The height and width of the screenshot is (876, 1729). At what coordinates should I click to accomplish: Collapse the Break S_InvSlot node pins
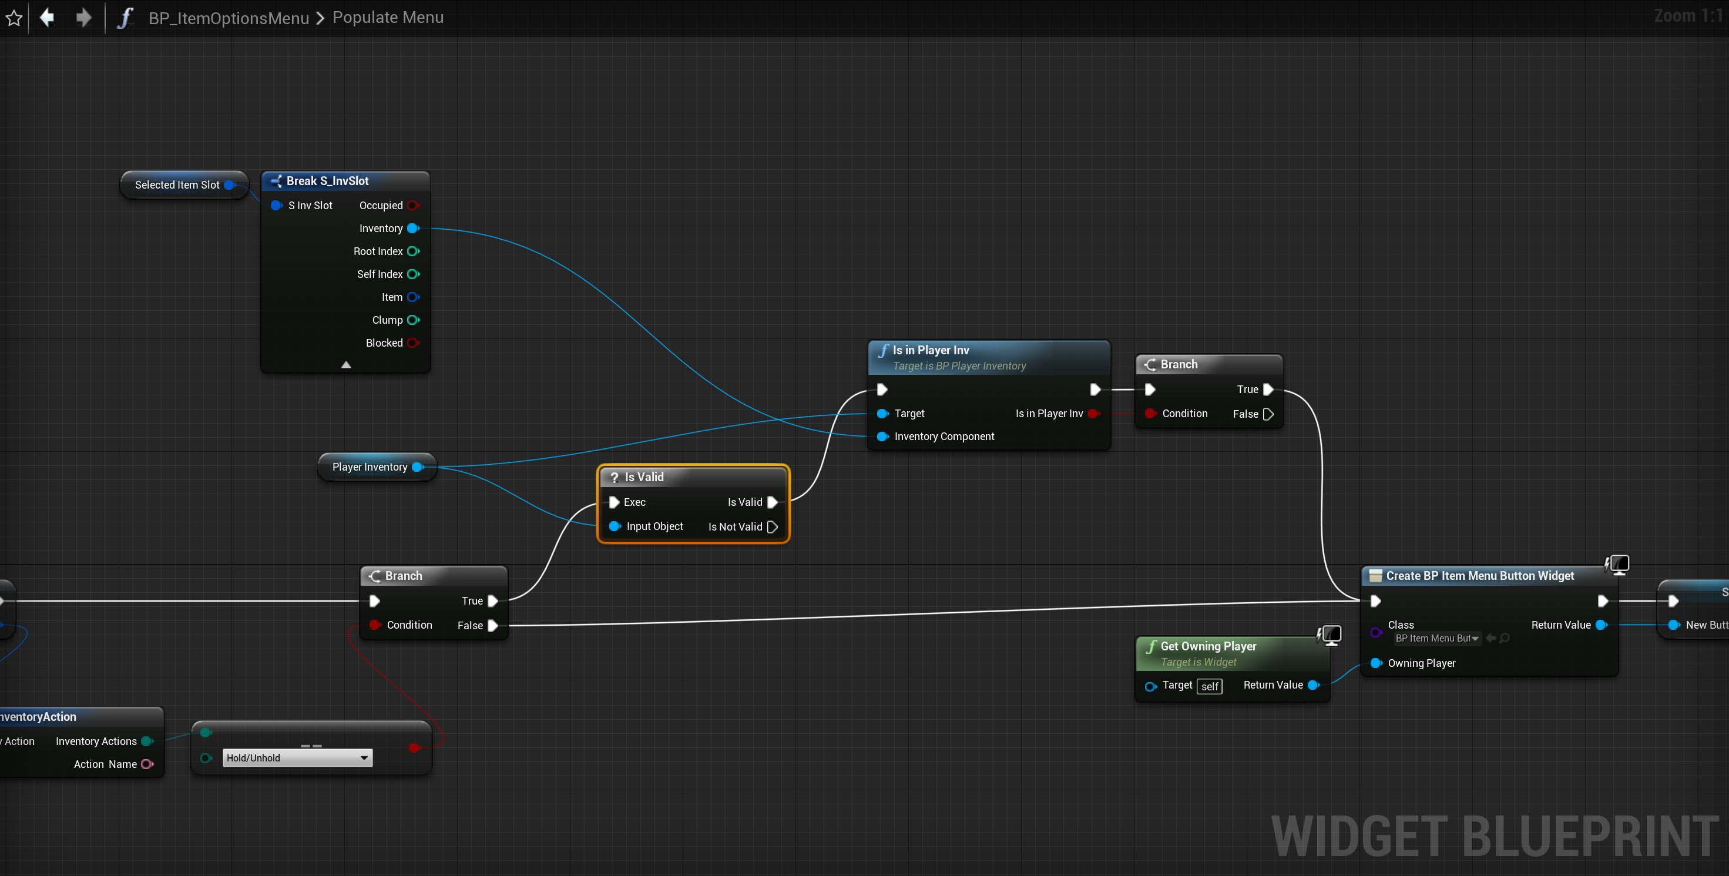pos(345,364)
